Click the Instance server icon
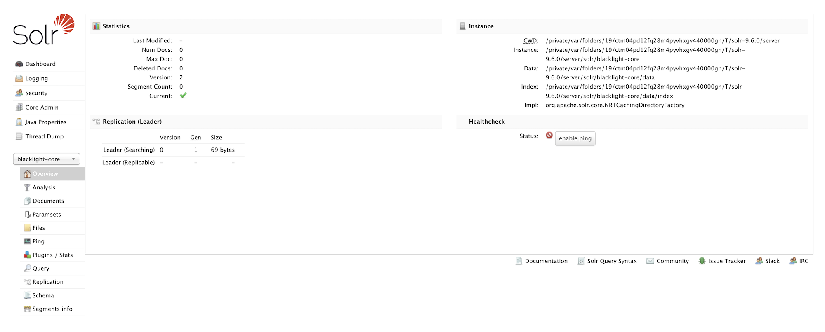The image size is (825, 332). [462, 26]
